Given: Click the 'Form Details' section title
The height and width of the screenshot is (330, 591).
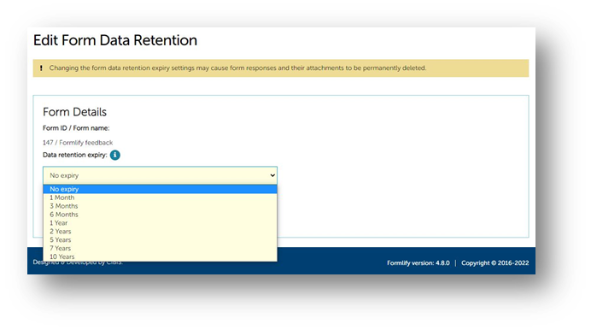Looking at the screenshot, I should point(74,112).
